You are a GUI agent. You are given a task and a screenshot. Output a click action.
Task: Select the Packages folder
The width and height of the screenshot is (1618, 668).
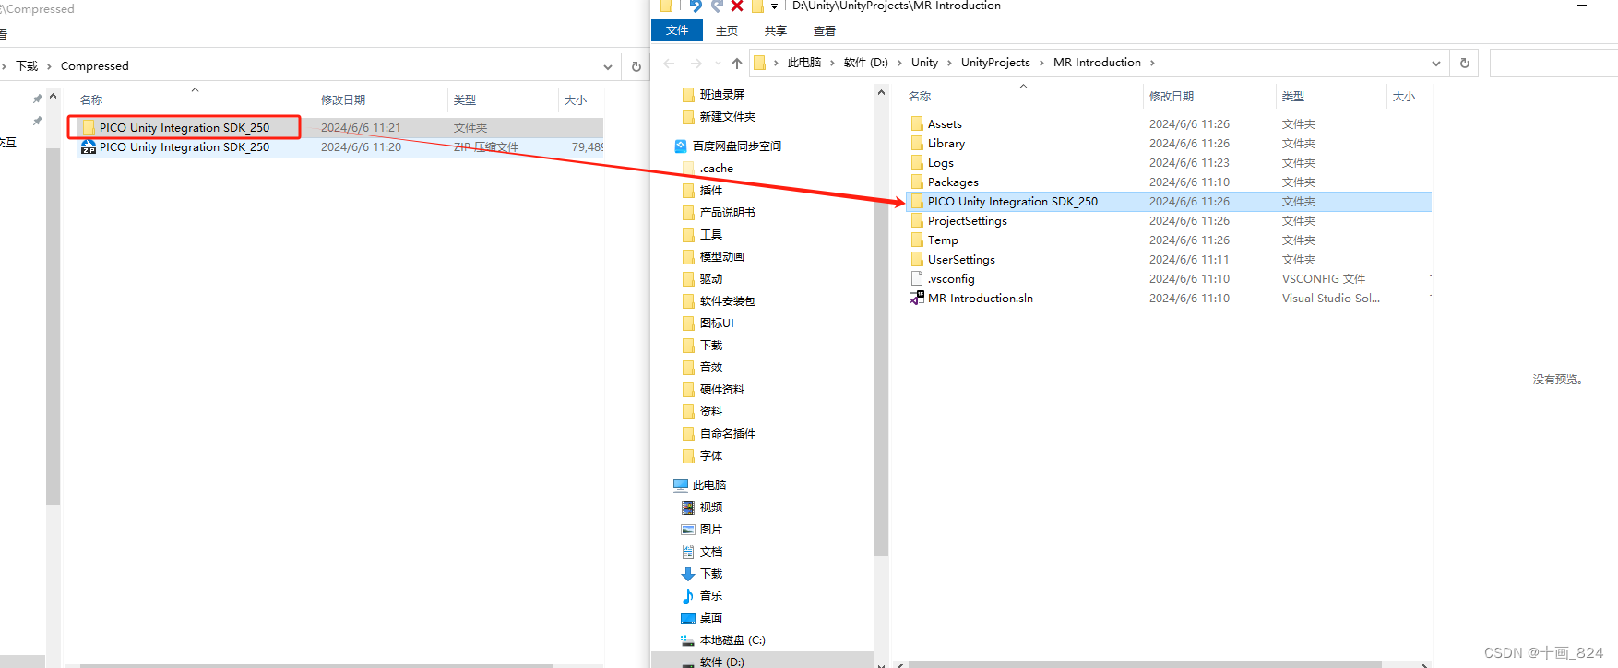click(953, 182)
